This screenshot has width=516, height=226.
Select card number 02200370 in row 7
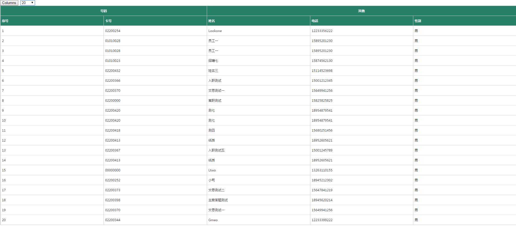point(113,91)
